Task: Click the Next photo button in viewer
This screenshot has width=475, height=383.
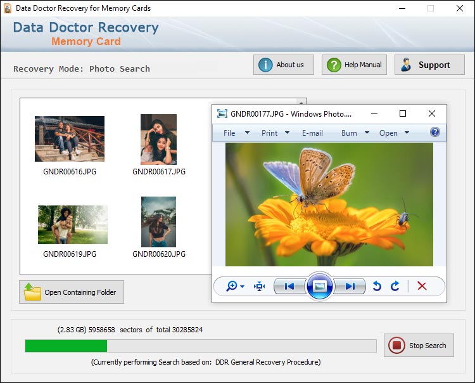Action: [350, 287]
